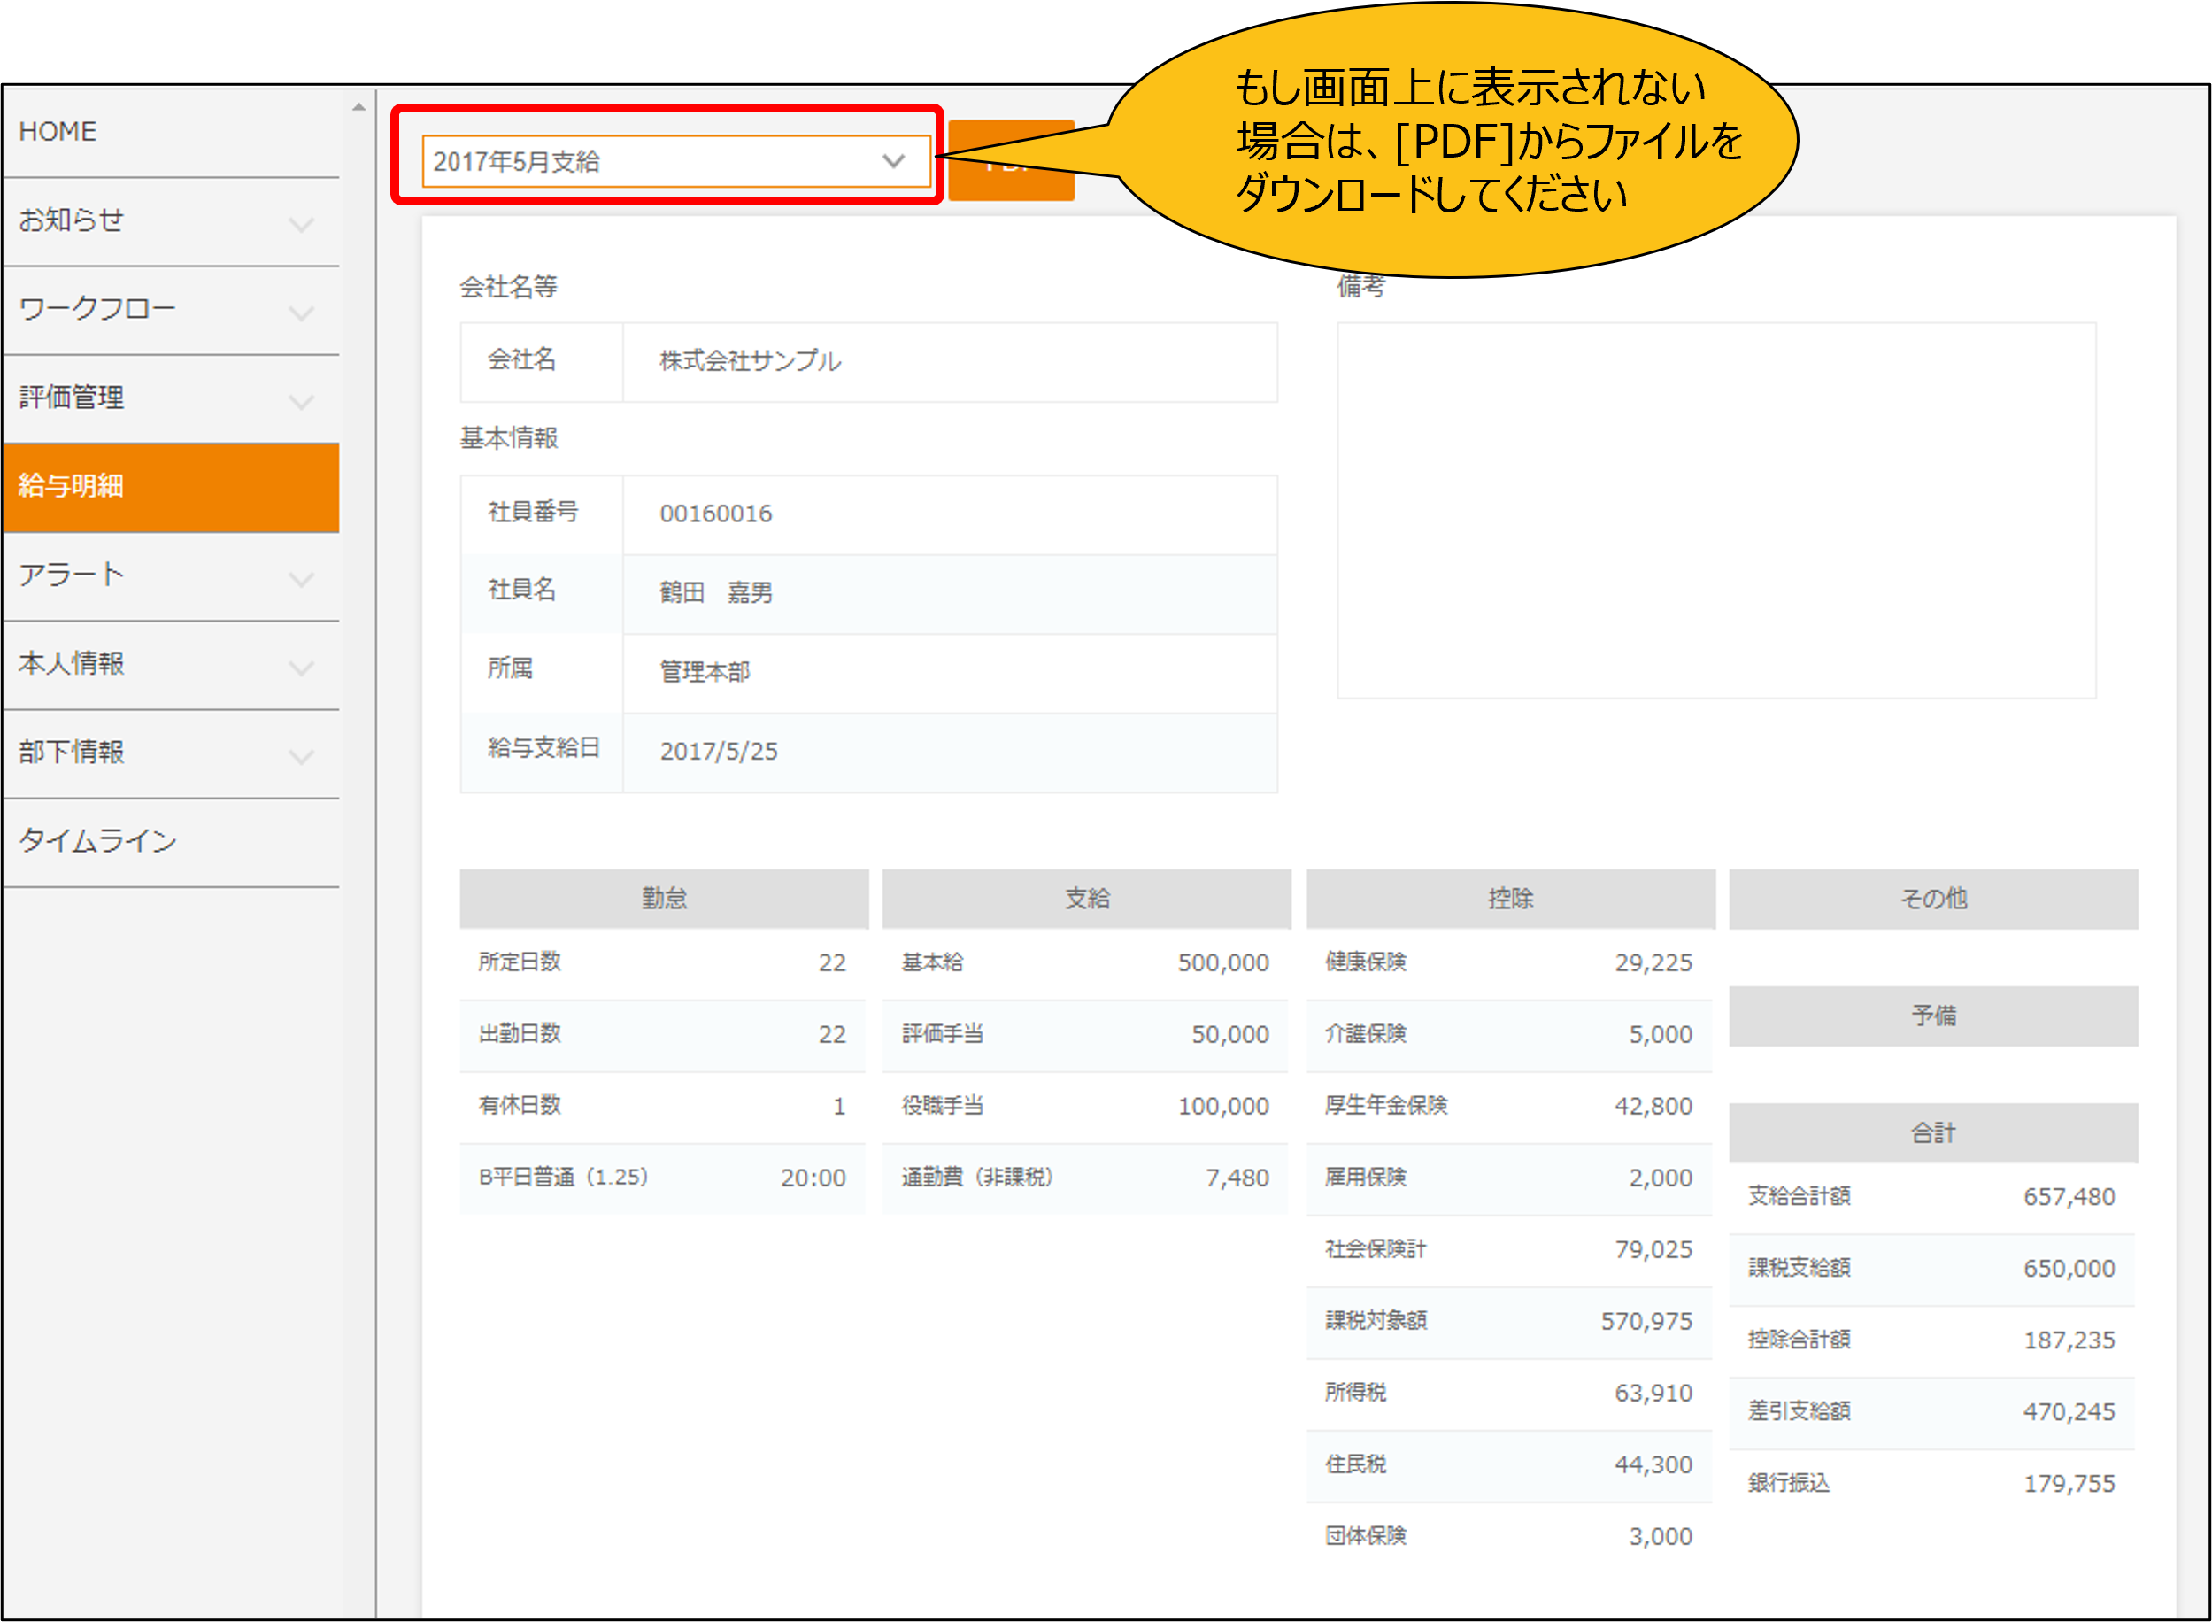Click the 勤怠 column header
Image resolution: width=2212 pixels, height=1622 pixels.
663,899
